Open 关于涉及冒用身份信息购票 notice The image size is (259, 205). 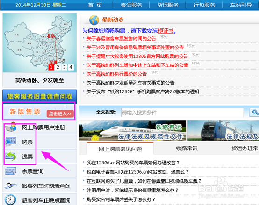tap(135, 48)
